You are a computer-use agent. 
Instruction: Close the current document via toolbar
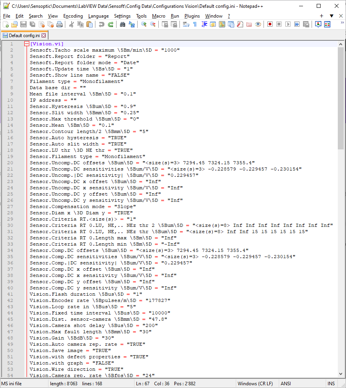pyautogui.click(x=41, y=24)
